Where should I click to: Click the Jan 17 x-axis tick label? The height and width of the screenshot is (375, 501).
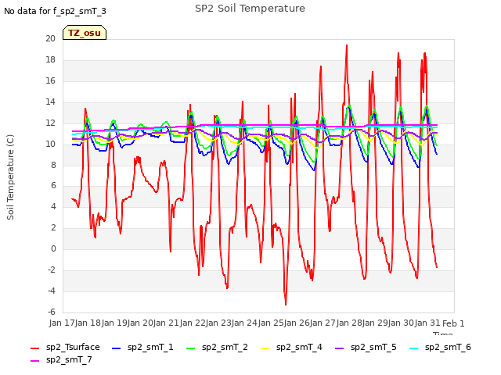[62, 323]
